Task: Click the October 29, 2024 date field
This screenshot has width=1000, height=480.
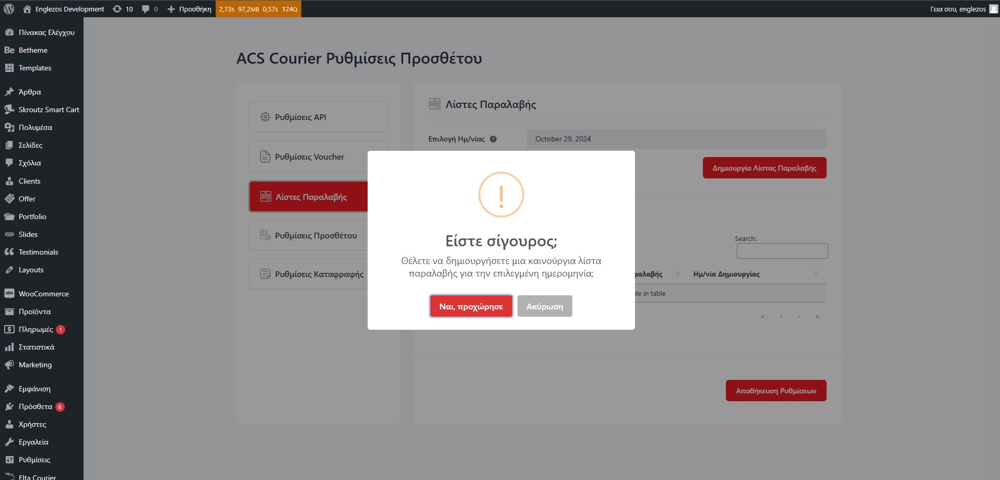Action: [x=676, y=139]
